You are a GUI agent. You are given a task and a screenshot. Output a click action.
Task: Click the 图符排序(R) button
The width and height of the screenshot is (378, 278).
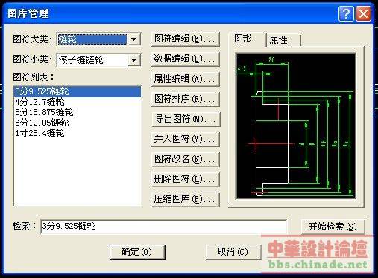click(185, 99)
